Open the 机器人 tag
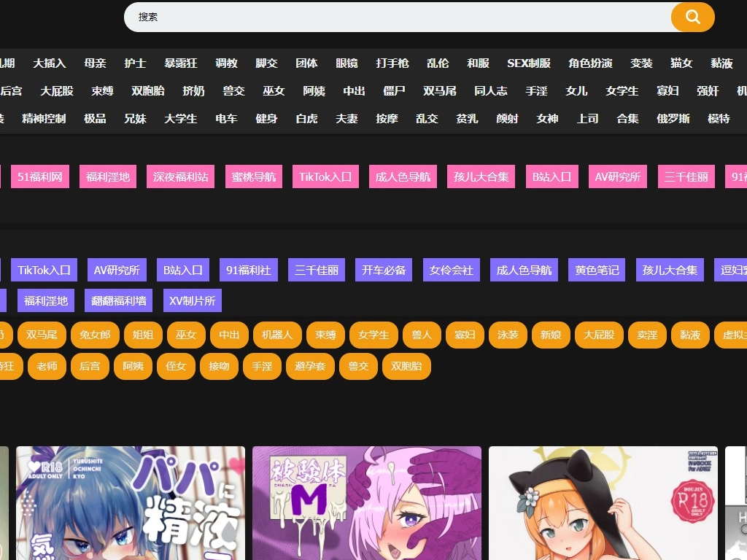 (x=277, y=335)
